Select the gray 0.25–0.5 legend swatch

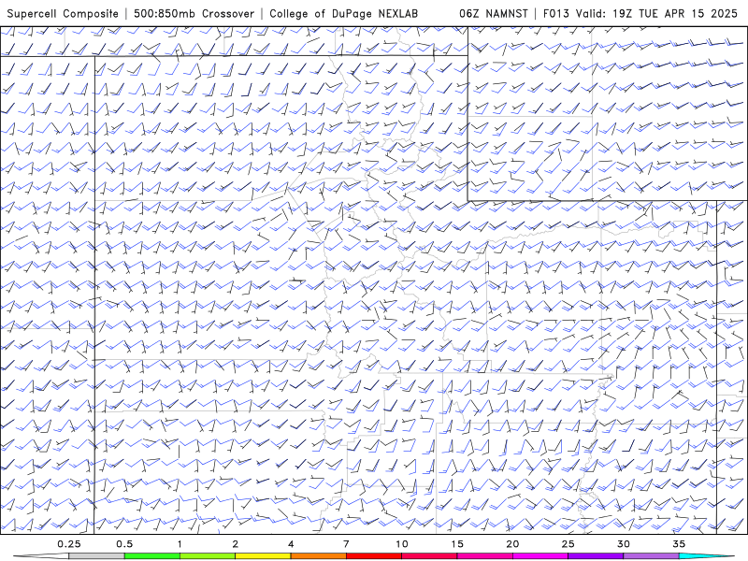[x=96, y=556]
